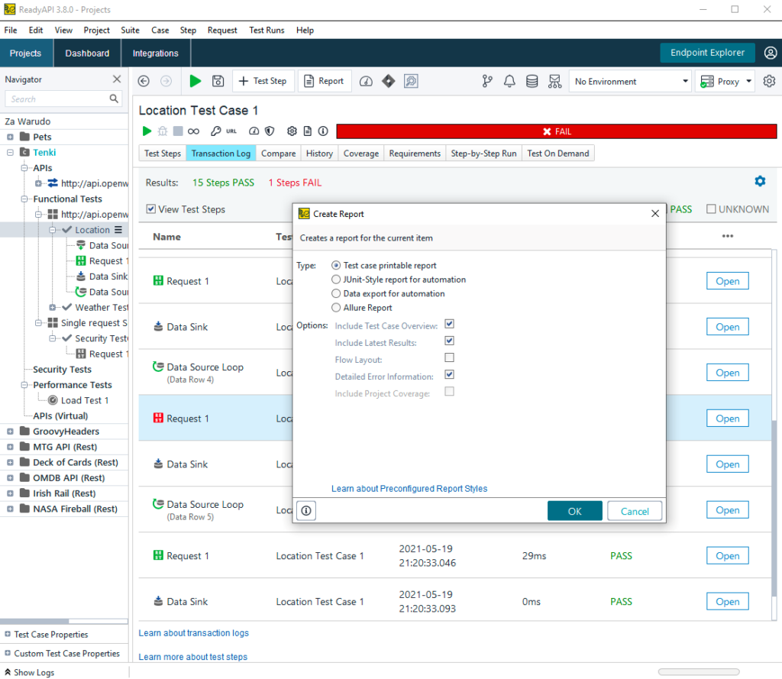Open the test case authorization key settings

(x=216, y=131)
